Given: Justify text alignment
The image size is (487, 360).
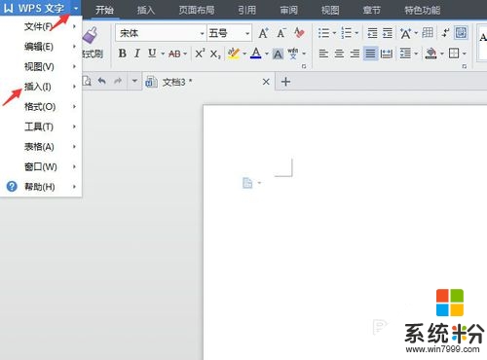Looking at the screenshot, I should coord(370,54).
